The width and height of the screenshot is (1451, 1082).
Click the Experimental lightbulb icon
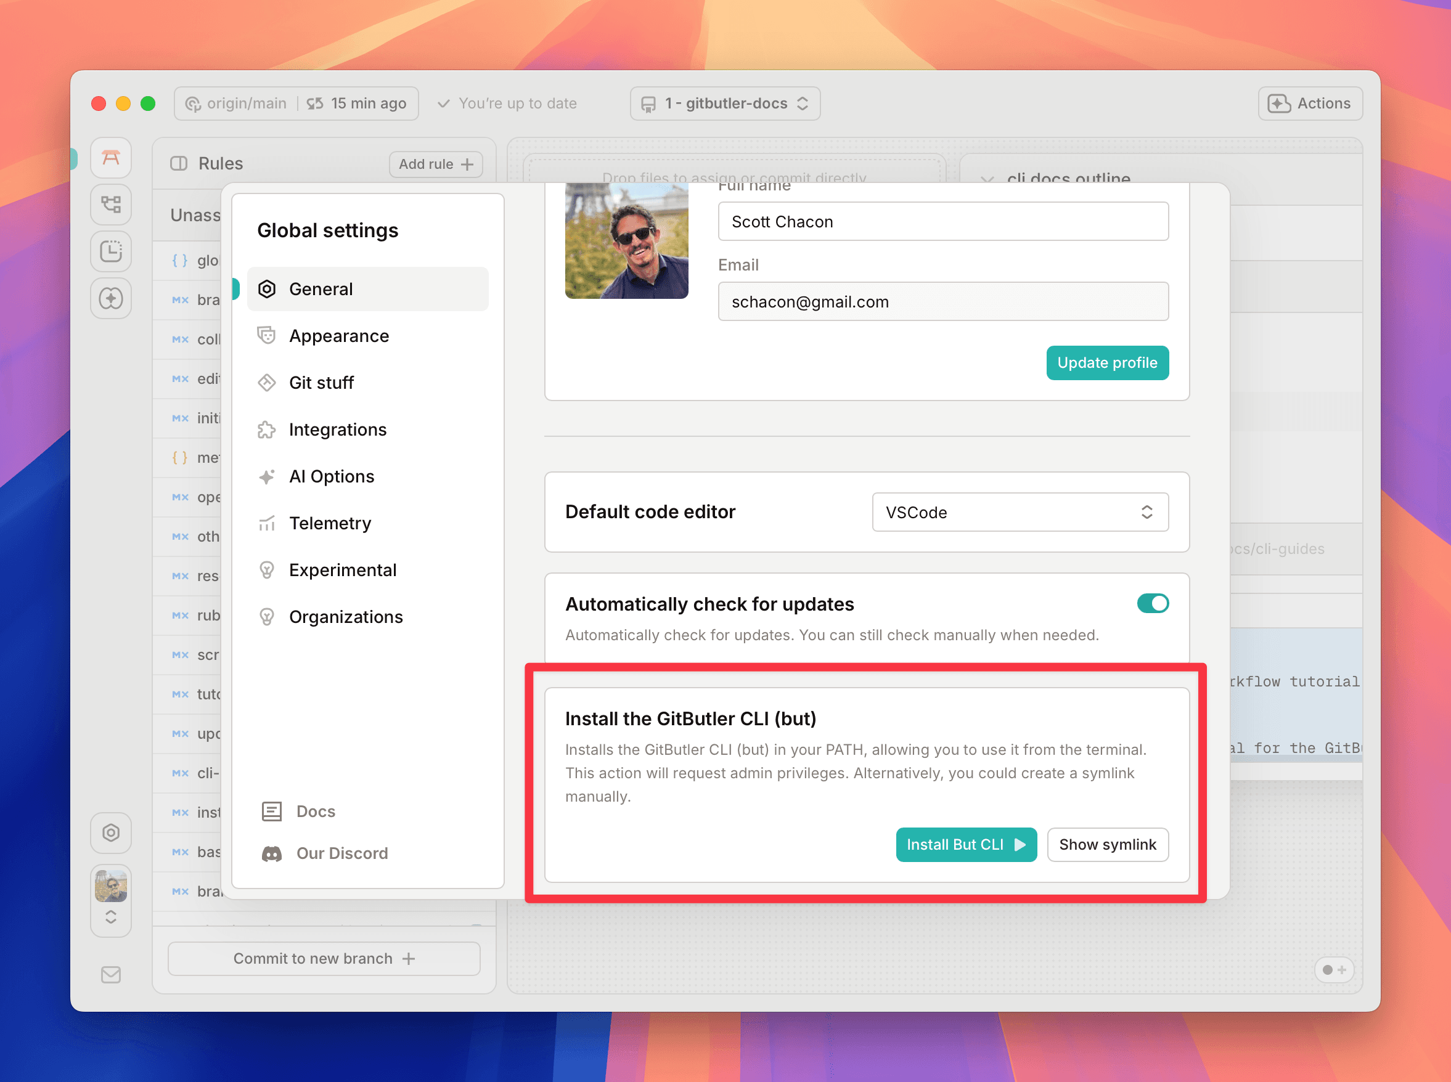click(267, 570)
